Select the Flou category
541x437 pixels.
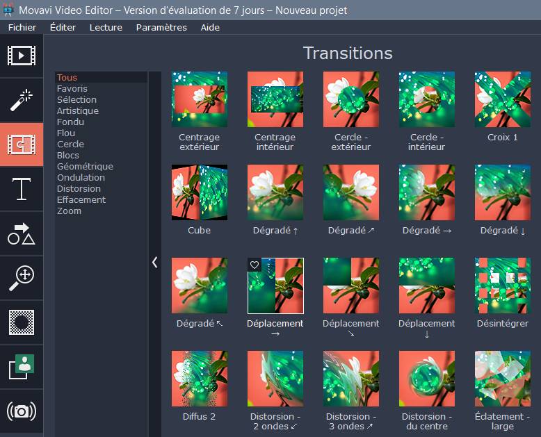101,133
